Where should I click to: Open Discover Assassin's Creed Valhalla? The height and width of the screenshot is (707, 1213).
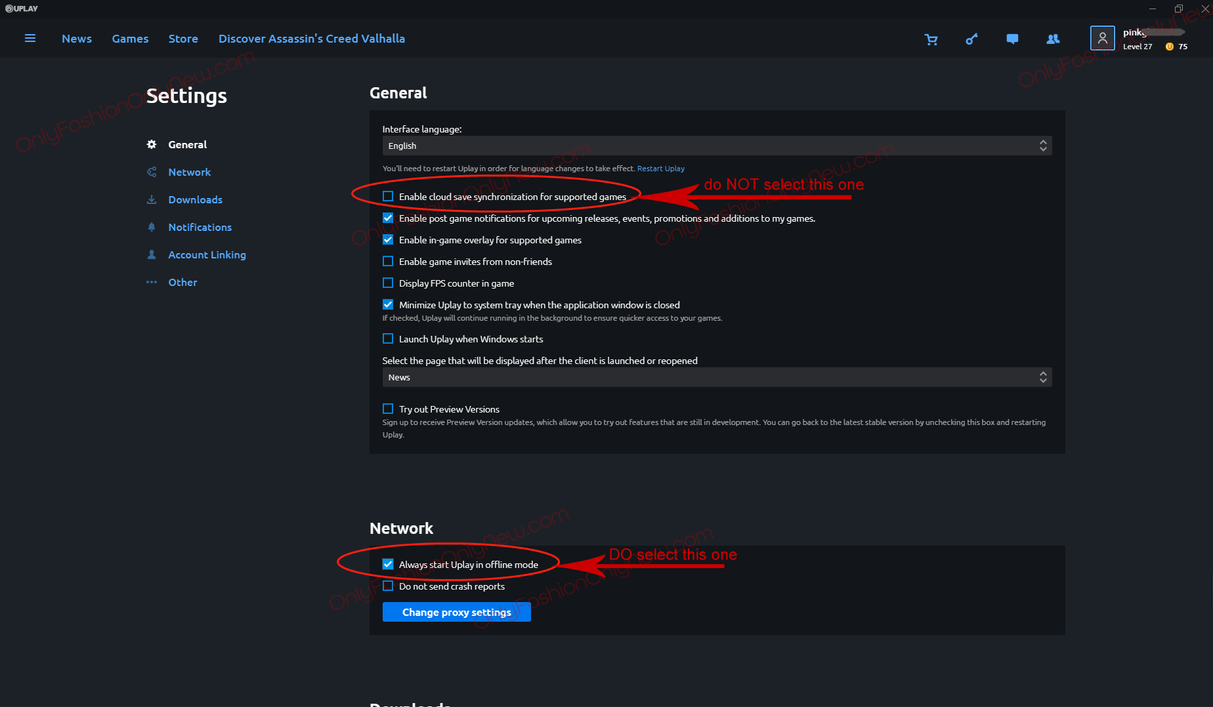312,39
